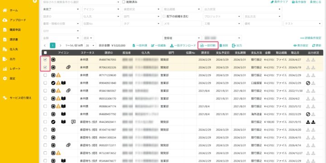Open the saved search conditions dropdown

[81, 2]
